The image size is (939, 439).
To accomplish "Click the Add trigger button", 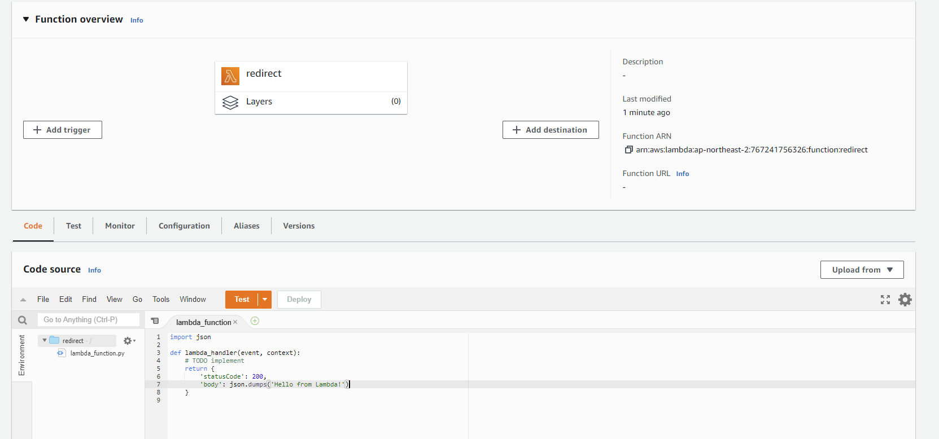I will [63, 130].
